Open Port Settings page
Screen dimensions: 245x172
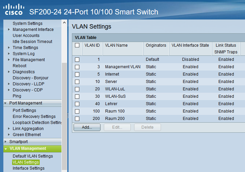tap(25, 111)
